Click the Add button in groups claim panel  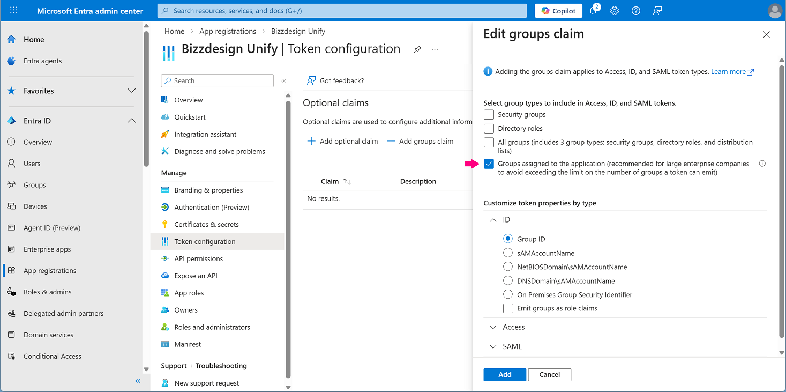(505, 375)
